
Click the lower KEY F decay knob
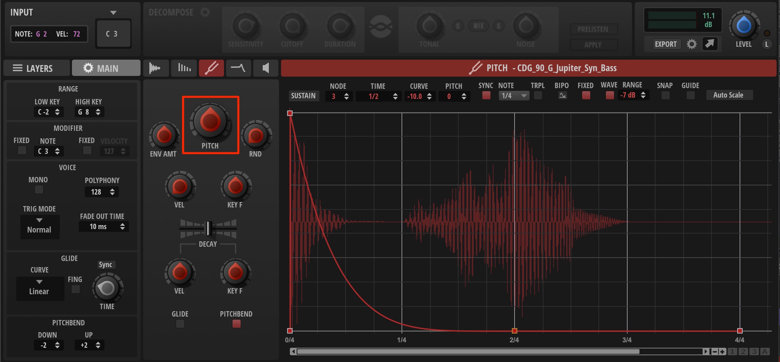tap(235, 272)
